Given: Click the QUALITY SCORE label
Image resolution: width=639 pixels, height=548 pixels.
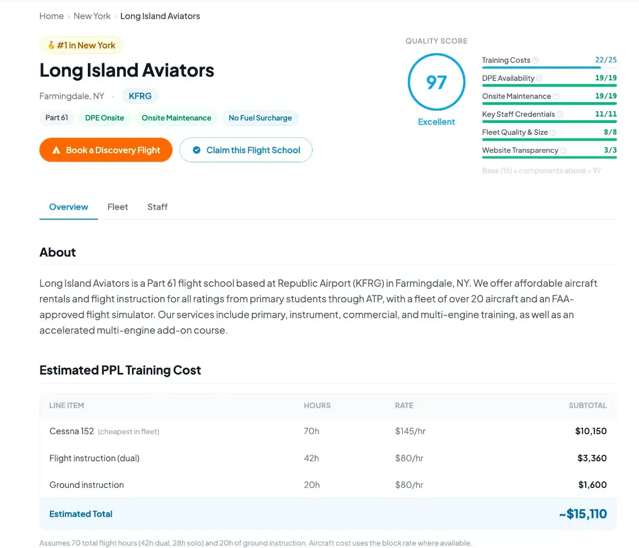Looking at the screenshot, I should click(436, 41).
